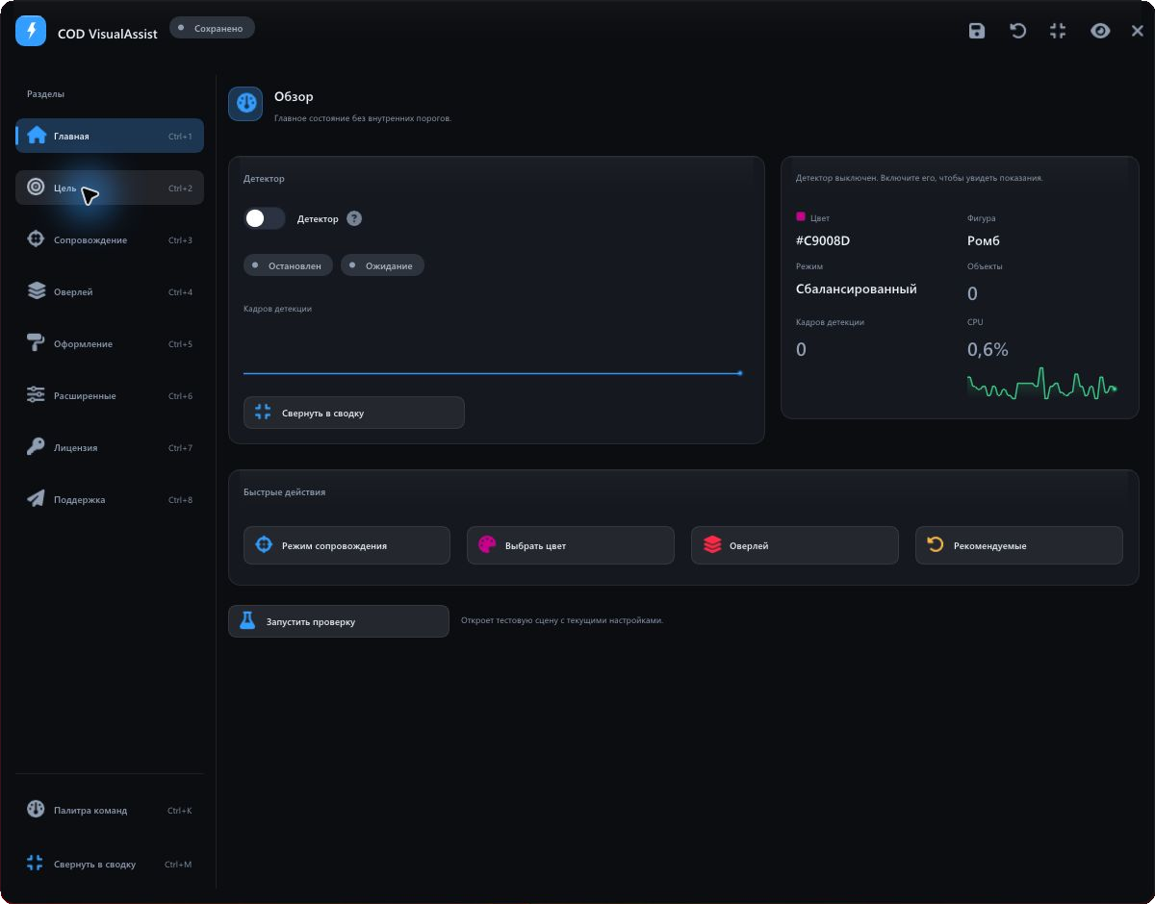Click the collapse icon in bottom sidebar

coord(35,863)
